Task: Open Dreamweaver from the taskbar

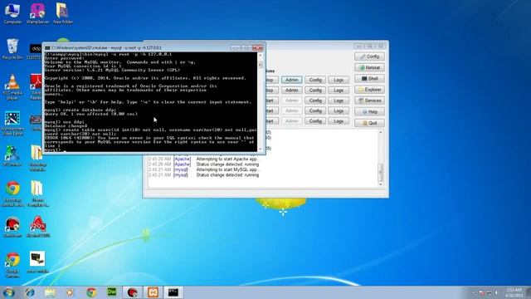Action: click(112, 292)
